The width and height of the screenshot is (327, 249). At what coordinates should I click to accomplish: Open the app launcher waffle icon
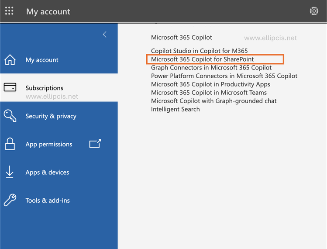point(9,11)
